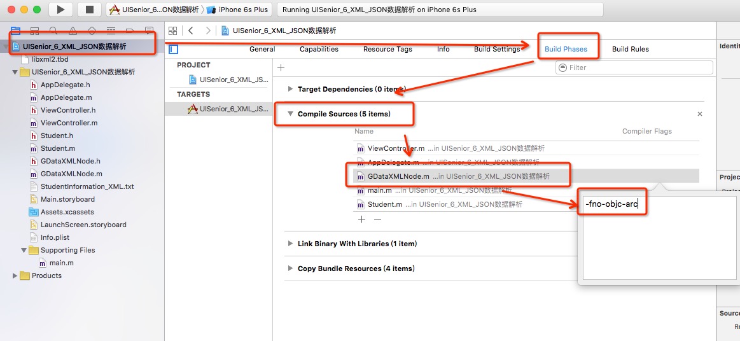Open the related items grid icon

pyautogui.click(x=172, y=31)
